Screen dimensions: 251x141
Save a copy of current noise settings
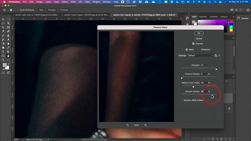(x=216, y=56)
